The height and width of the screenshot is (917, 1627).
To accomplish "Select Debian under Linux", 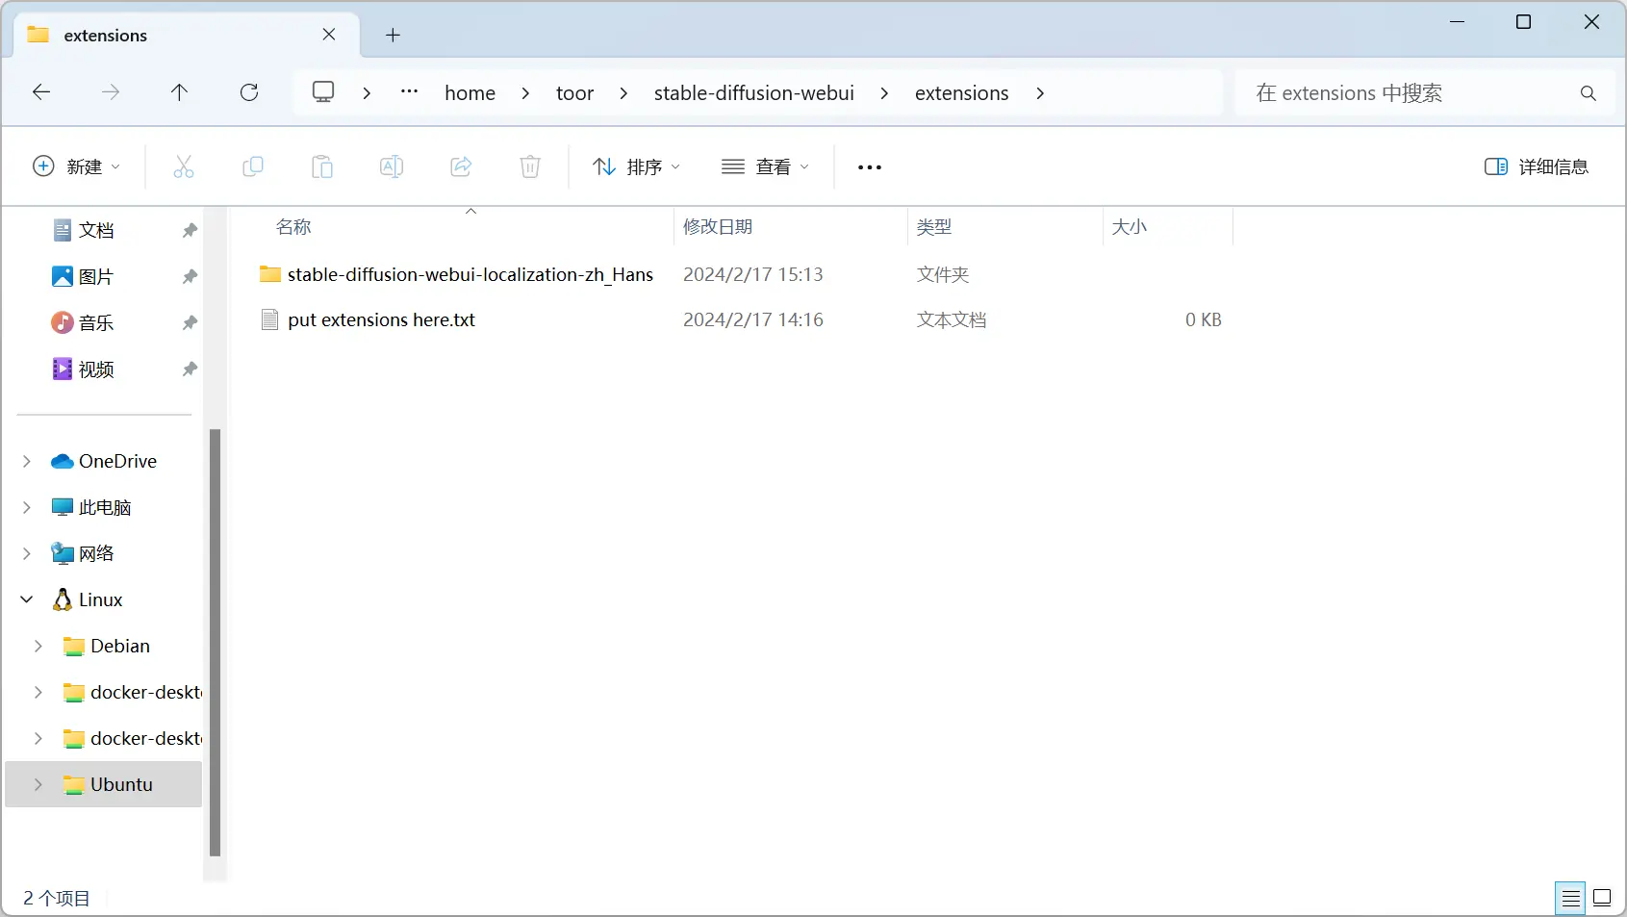I will pyautogui.click(x=120, y=646).
